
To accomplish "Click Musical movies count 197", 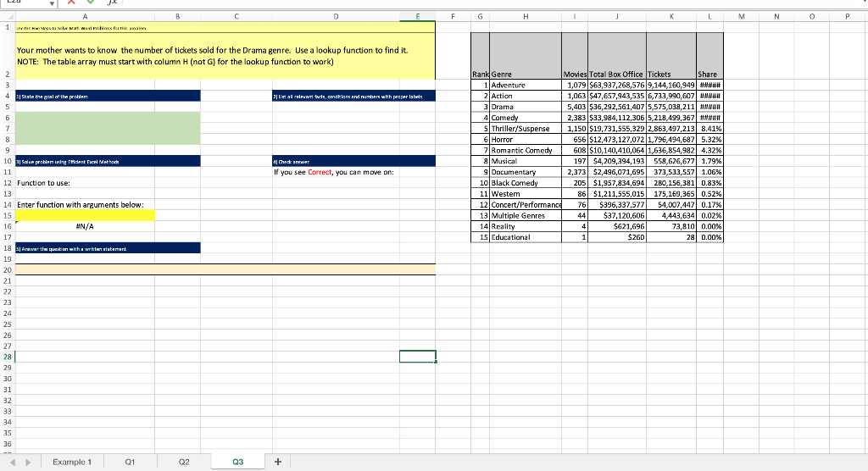I will [575, 161].
